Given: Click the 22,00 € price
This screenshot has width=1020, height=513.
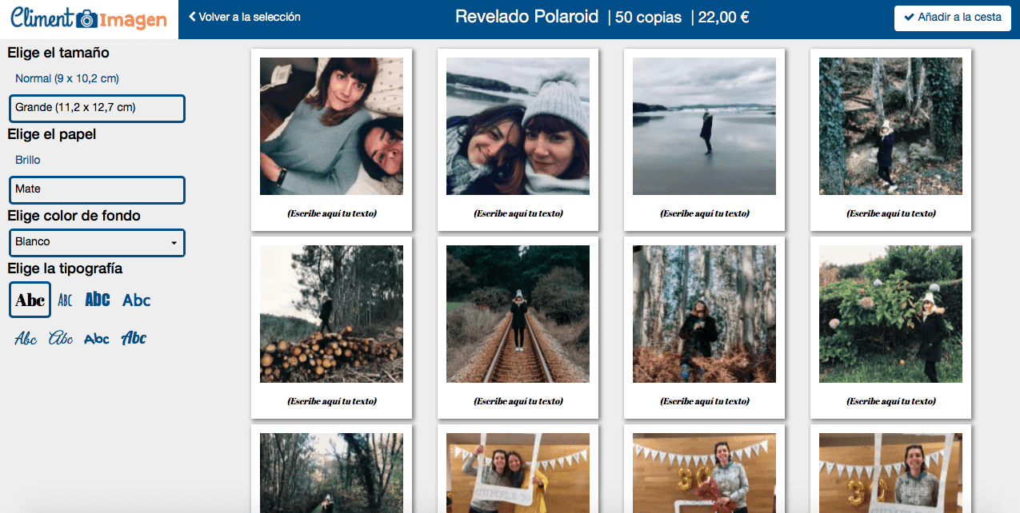Looking at the screenshot, I should (x=723, y=17).
